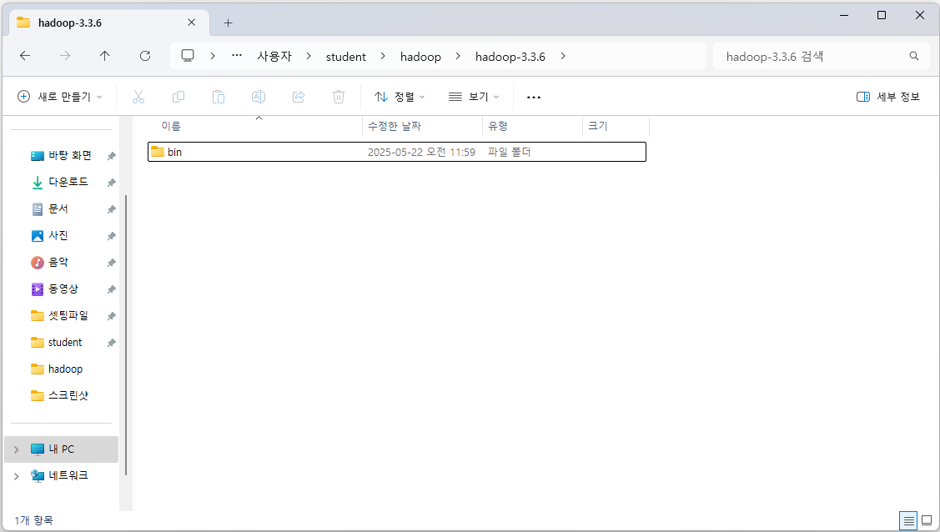Expand chevron after PC icon in address bar
The image size is (940, 532).
click(x=212, y=56)
